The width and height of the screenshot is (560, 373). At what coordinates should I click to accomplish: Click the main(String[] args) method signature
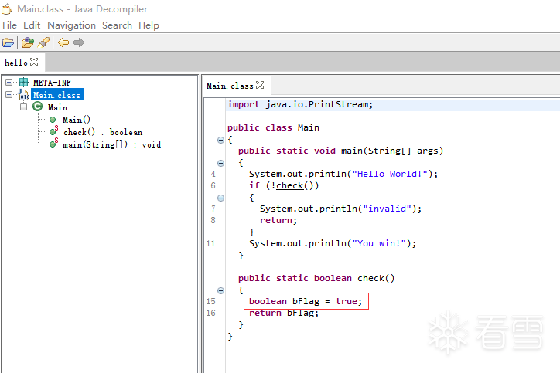click(340, 151)
